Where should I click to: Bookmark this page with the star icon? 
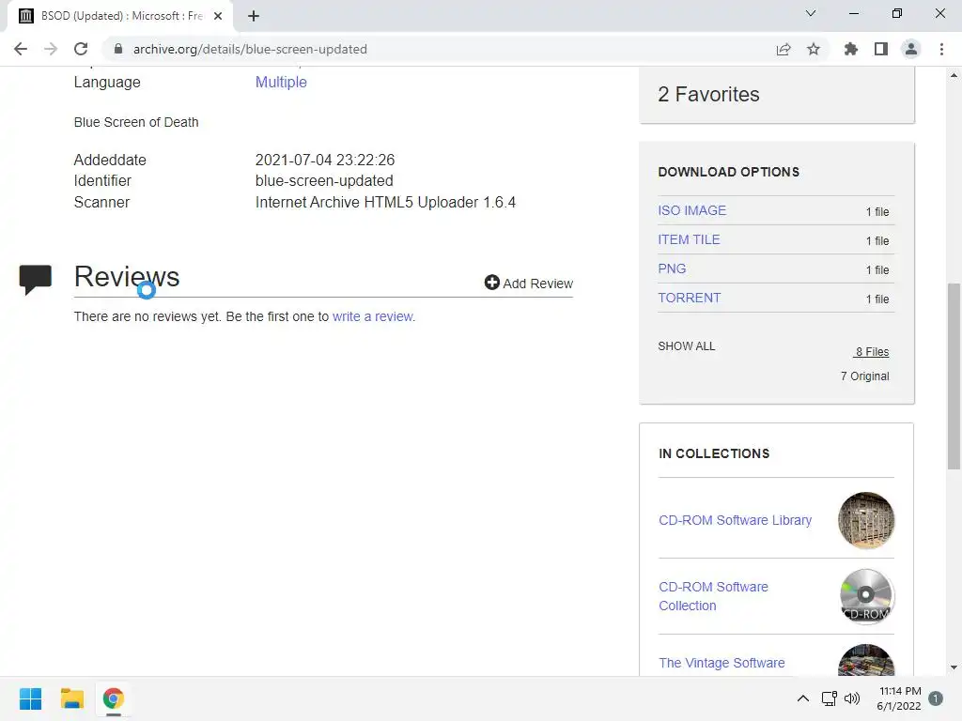pyautogui.click(x=814, y=49)
